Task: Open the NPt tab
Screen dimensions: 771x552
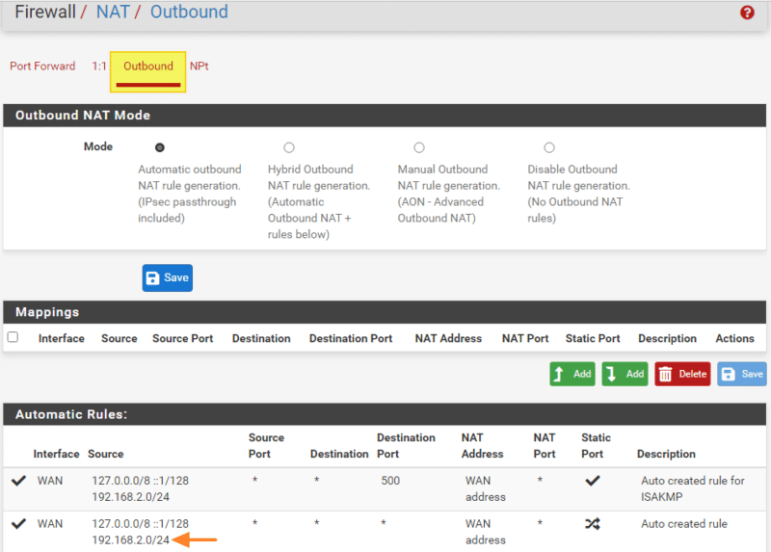Action: [199, 66]
